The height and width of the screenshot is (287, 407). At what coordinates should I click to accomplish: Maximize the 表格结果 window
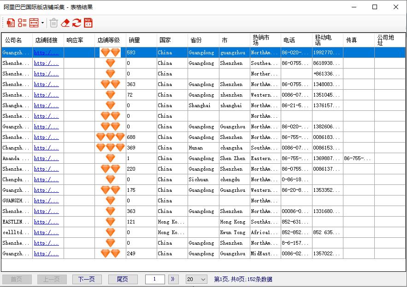click(x=375, y=7)
